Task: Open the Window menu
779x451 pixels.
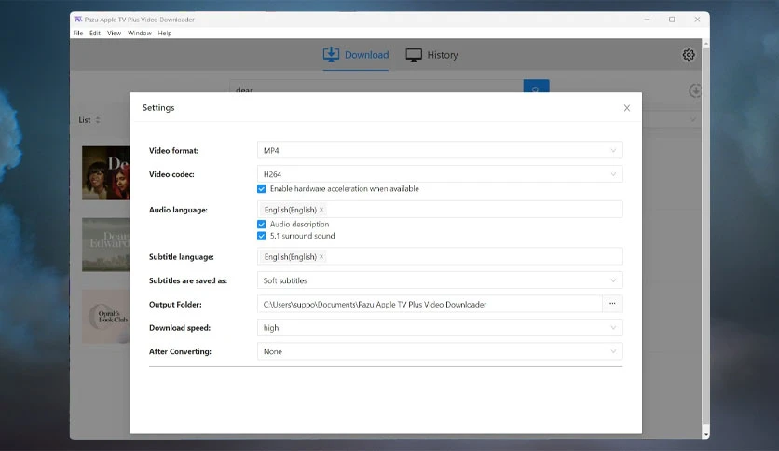Action: tap(140, 34)
